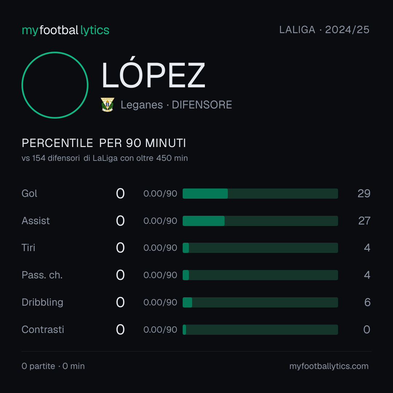Click the Pass. ch. percentile bar
Viewport: 393px width, 393px height.
pos(260,275)
